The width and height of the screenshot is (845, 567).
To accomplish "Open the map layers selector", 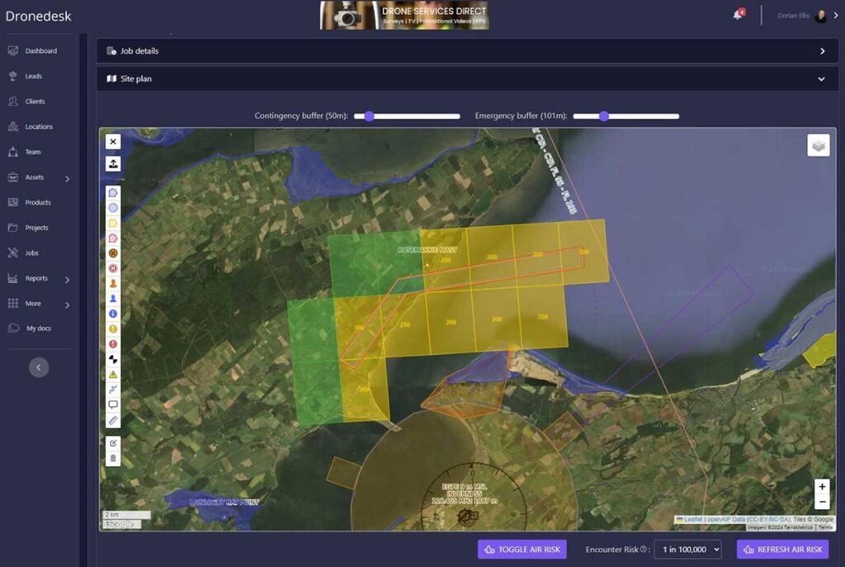I will pos(818,144).
